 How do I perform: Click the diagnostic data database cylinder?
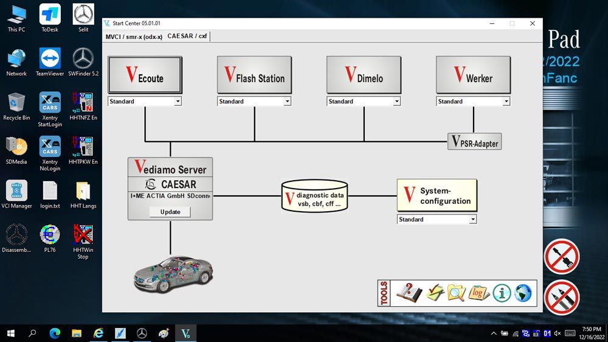314,196
